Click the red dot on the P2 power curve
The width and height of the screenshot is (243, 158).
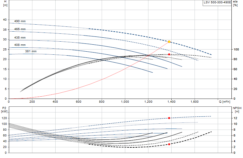click(169, 118)
